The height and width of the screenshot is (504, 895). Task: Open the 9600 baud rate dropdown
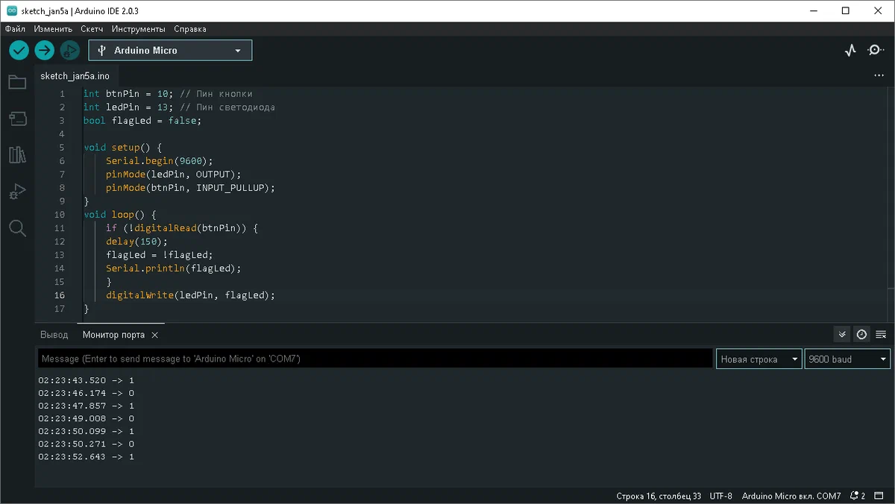(x=847, y=359)
